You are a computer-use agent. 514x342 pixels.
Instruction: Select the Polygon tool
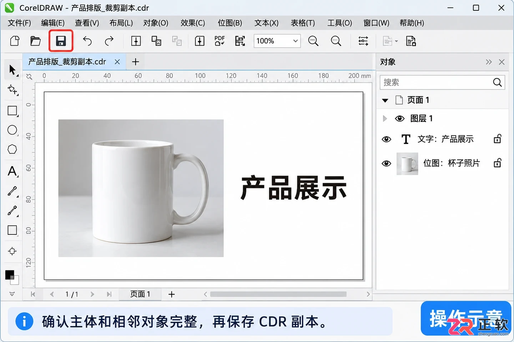[x=12, y=149]
